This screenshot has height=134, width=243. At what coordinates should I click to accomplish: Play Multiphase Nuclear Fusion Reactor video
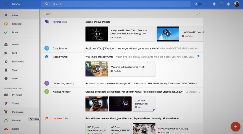pos(97,34)
